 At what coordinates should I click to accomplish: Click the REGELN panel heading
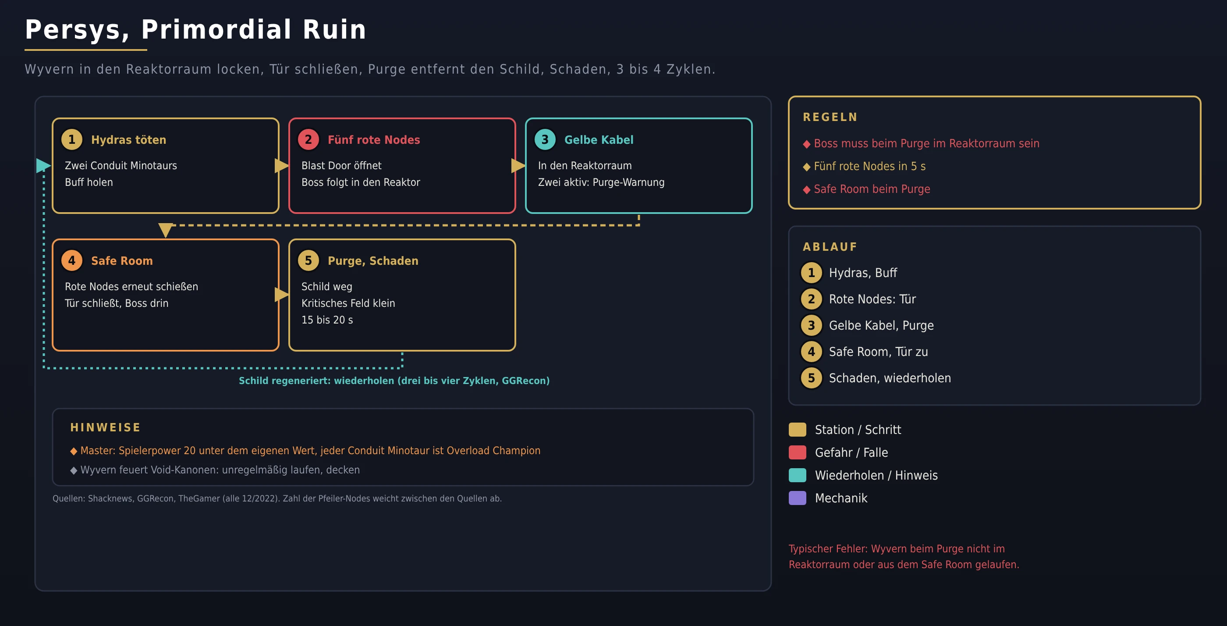830,117
